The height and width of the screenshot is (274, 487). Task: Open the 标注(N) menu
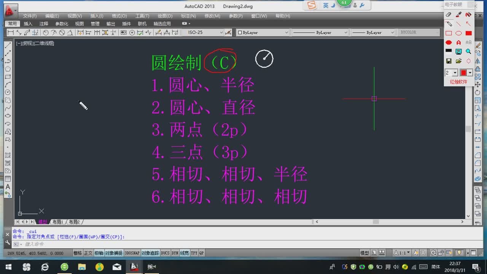click(188, 16)
